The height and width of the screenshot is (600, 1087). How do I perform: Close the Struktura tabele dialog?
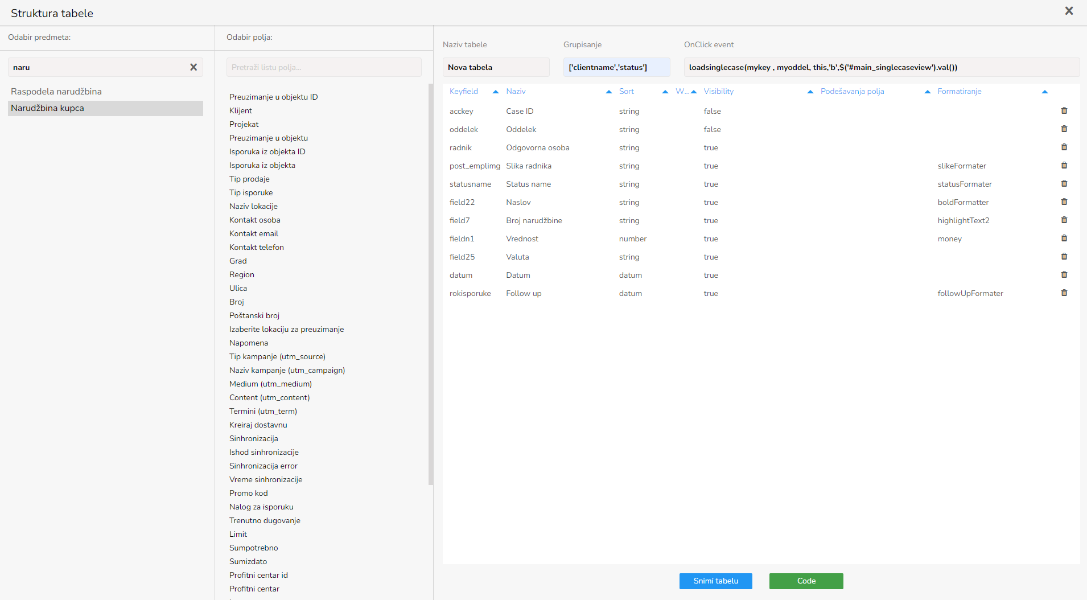tap(1069, 11)
